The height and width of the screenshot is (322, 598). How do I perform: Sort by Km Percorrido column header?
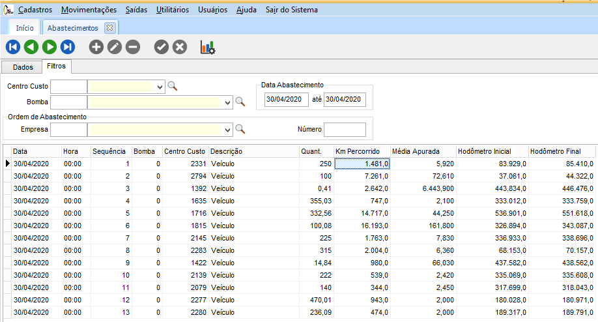[362, 151]
